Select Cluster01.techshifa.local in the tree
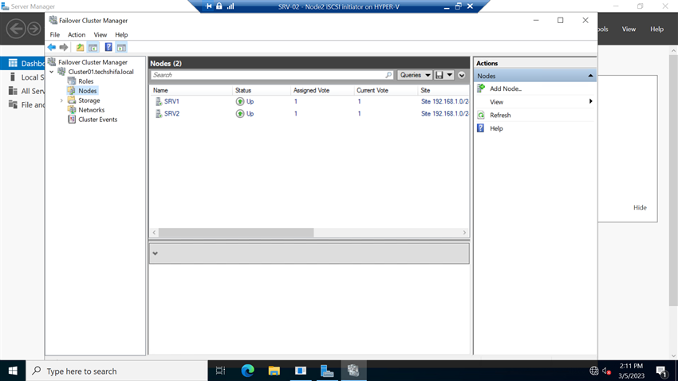This screenshot has width=678, height=381. 101,72
